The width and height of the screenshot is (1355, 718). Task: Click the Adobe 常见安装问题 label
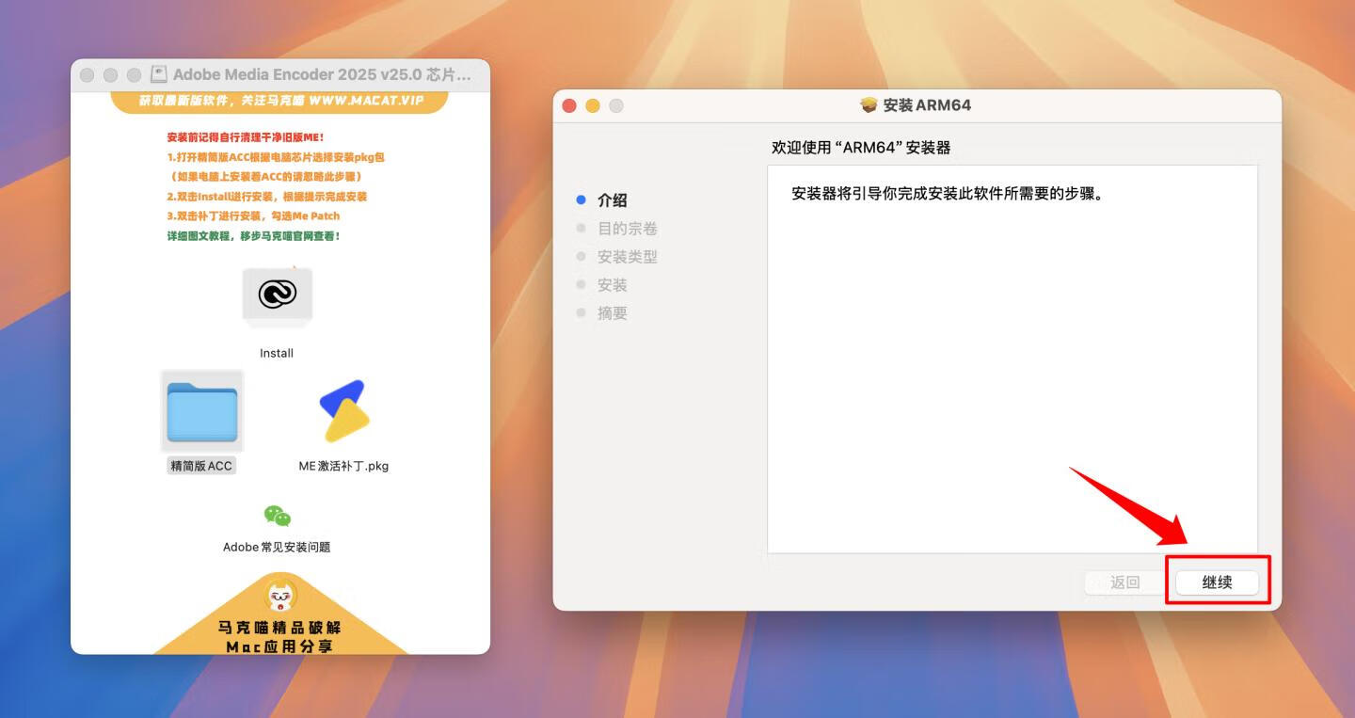(277, 547)
